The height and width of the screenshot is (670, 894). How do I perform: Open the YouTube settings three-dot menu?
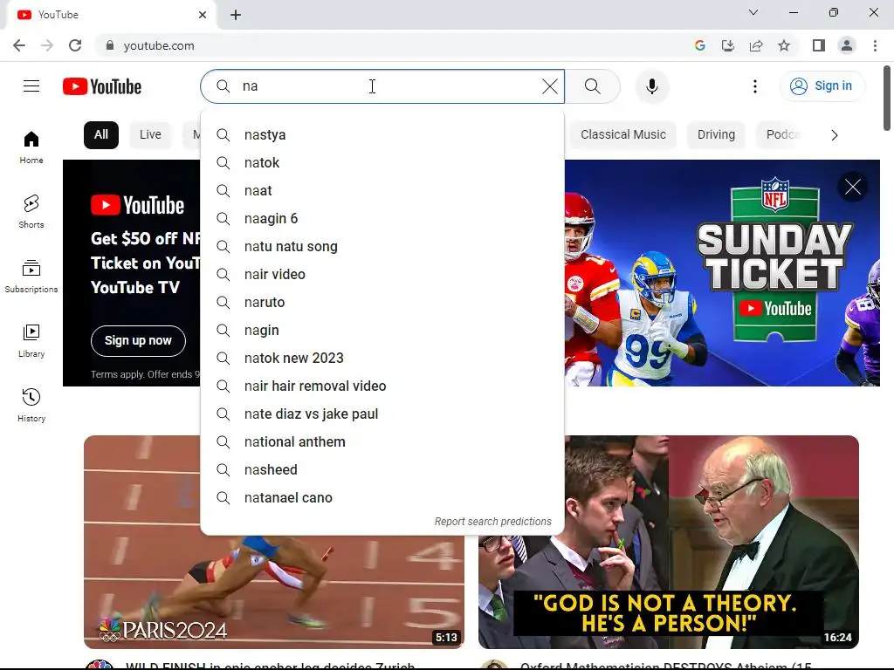(755, 86)
